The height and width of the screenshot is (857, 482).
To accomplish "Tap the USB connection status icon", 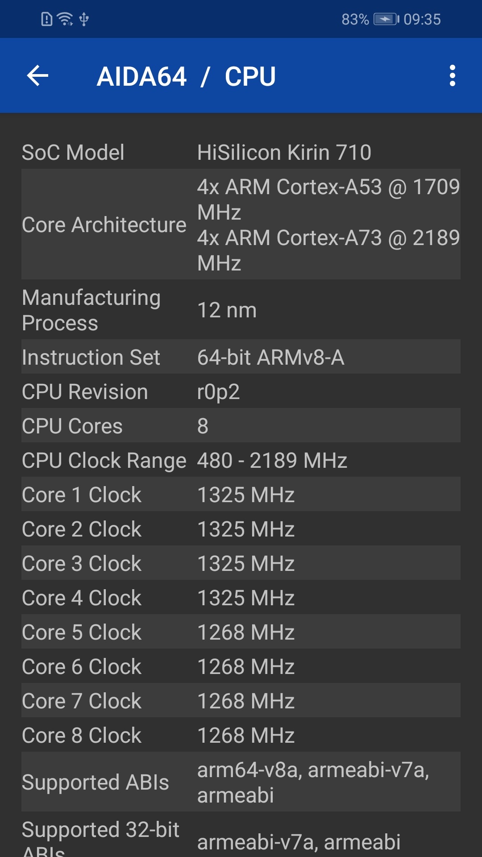I will click(83, 19).
